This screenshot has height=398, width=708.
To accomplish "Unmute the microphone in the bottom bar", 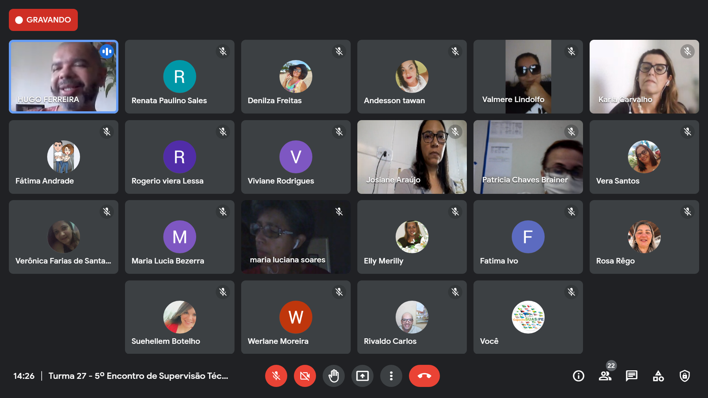I will point(276,376).
